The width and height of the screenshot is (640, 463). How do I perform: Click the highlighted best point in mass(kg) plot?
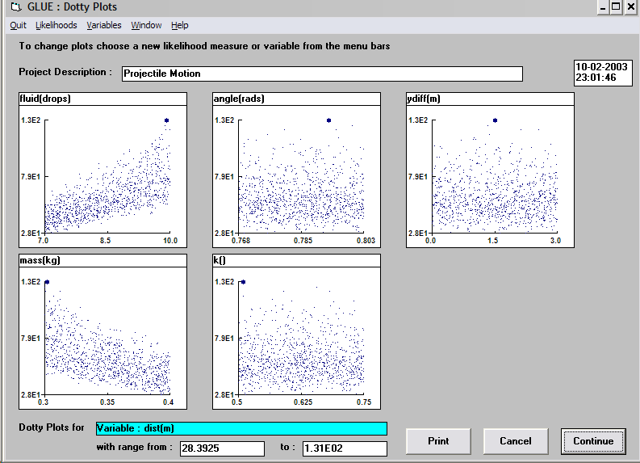point(47,282)
